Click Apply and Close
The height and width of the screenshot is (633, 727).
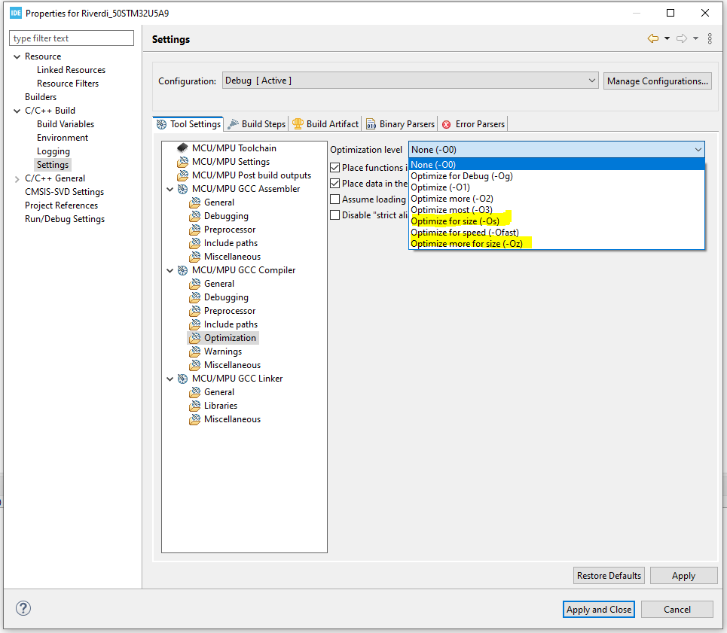pyautogui.click(x=599, y=610)
